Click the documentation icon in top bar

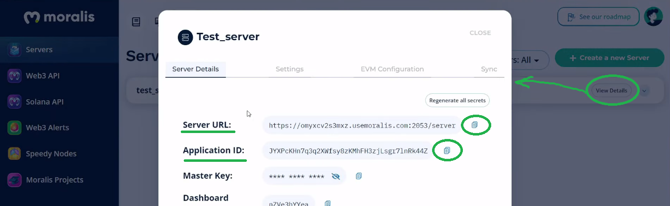[136, 21]
